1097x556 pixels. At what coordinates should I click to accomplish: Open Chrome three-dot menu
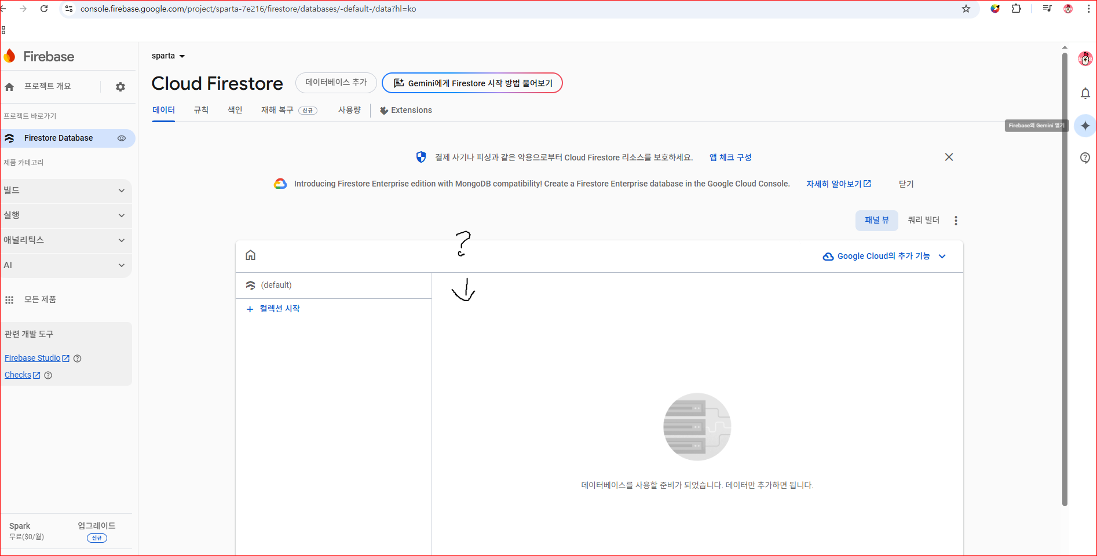[1089, 9]
